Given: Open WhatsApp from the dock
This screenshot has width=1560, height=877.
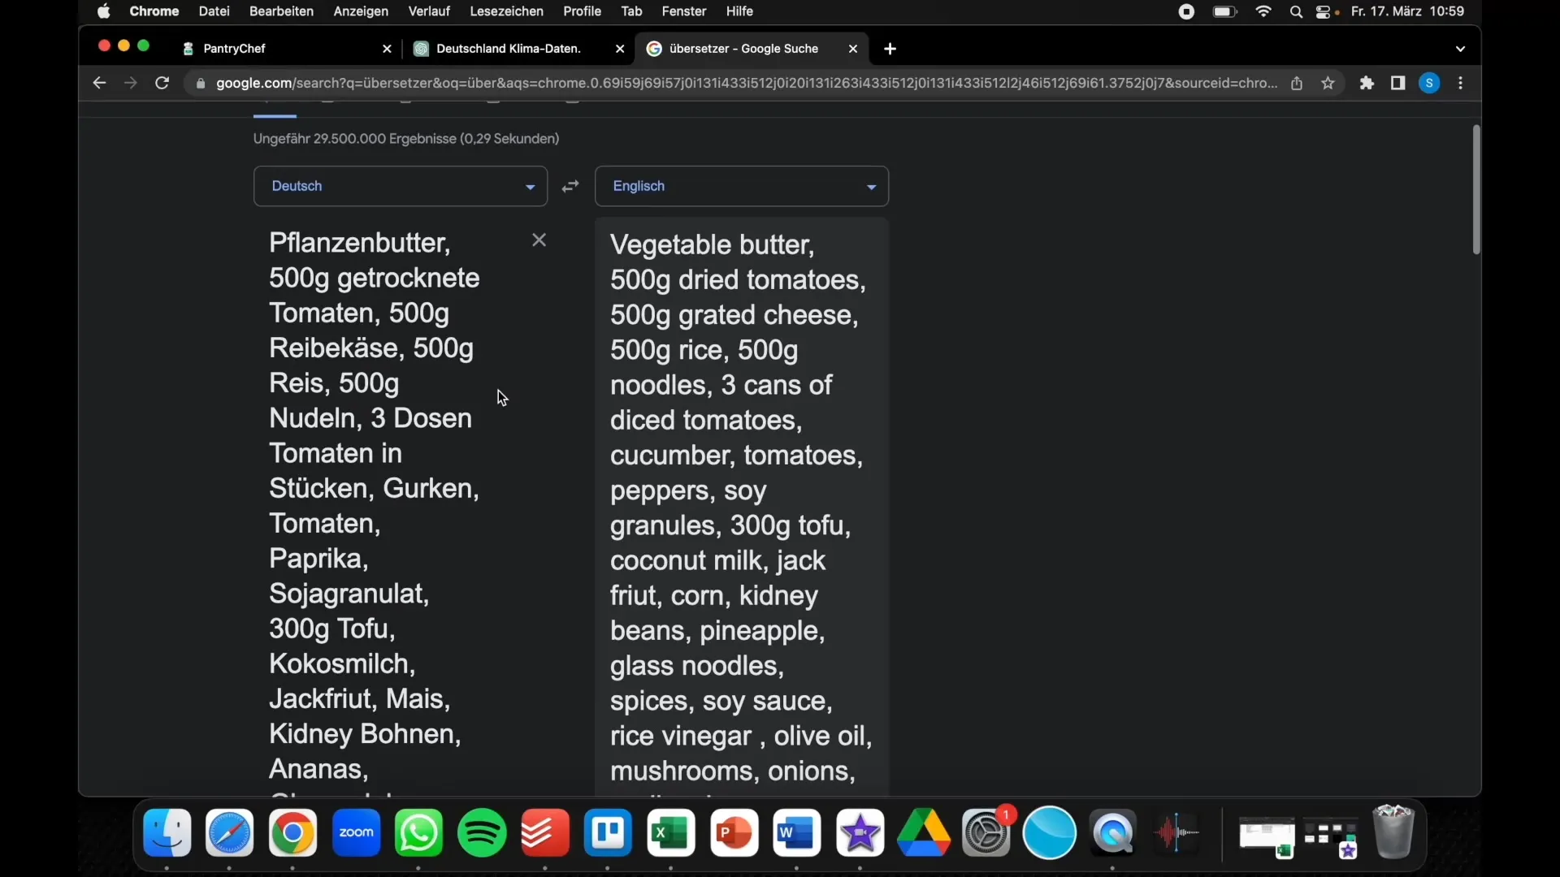Looking at the screenshot, I should point(419,833).
